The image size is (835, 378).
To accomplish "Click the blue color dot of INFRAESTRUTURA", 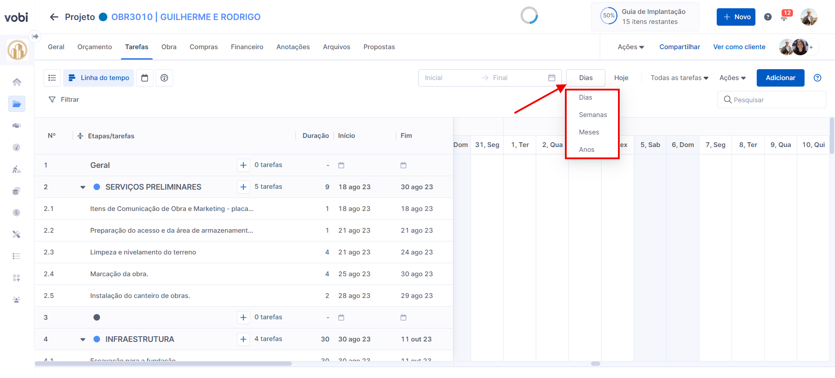I will click(97, 339).
